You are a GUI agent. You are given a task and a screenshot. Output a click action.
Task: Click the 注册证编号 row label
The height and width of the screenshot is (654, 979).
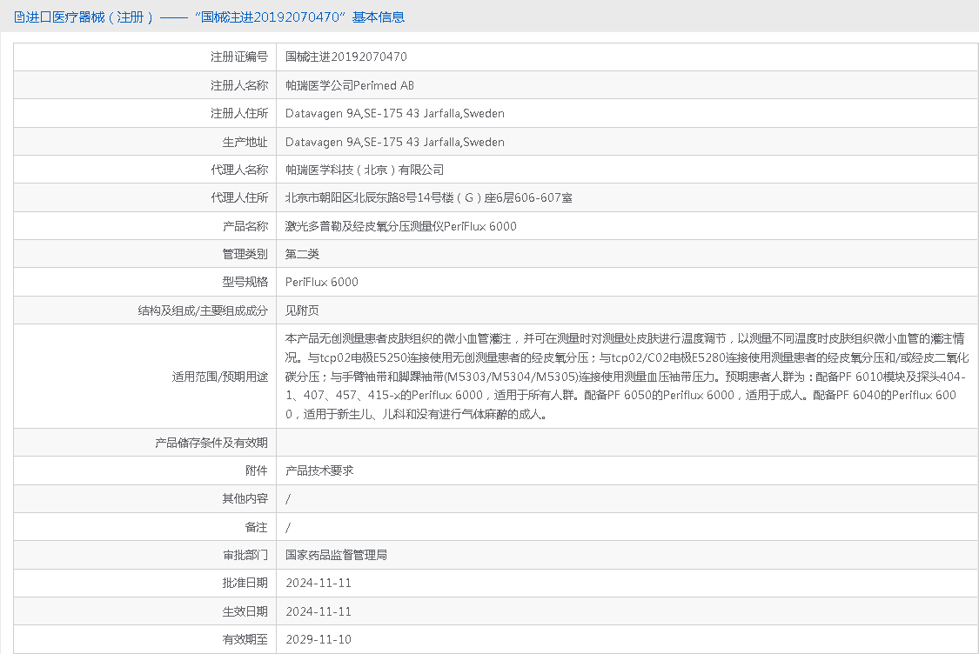(238, 57)
